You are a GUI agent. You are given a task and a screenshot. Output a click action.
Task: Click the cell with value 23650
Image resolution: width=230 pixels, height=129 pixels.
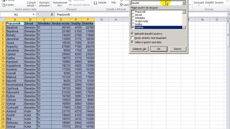88,54
